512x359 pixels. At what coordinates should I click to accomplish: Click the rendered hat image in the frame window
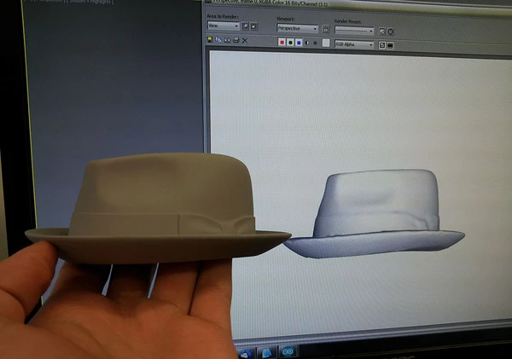[x=374, y=214]
